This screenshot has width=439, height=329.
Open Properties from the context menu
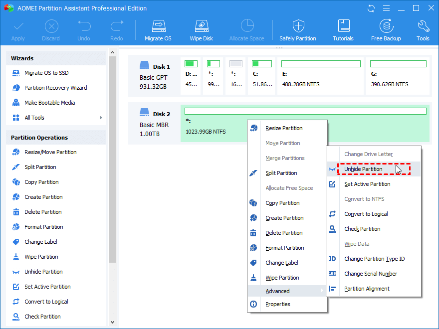pos(277,304)
